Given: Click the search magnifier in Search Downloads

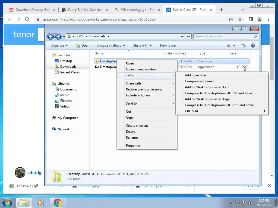Looking at the screenshot, I should click(255, 36).
